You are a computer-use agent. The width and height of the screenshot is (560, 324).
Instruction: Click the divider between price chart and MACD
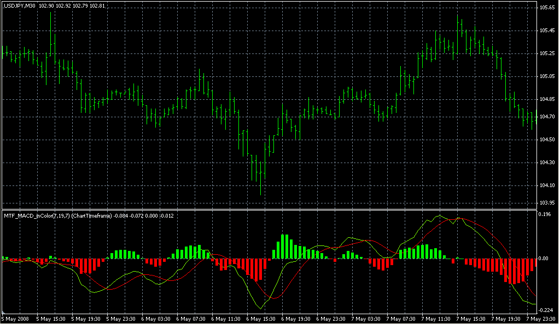click(268, 209)
